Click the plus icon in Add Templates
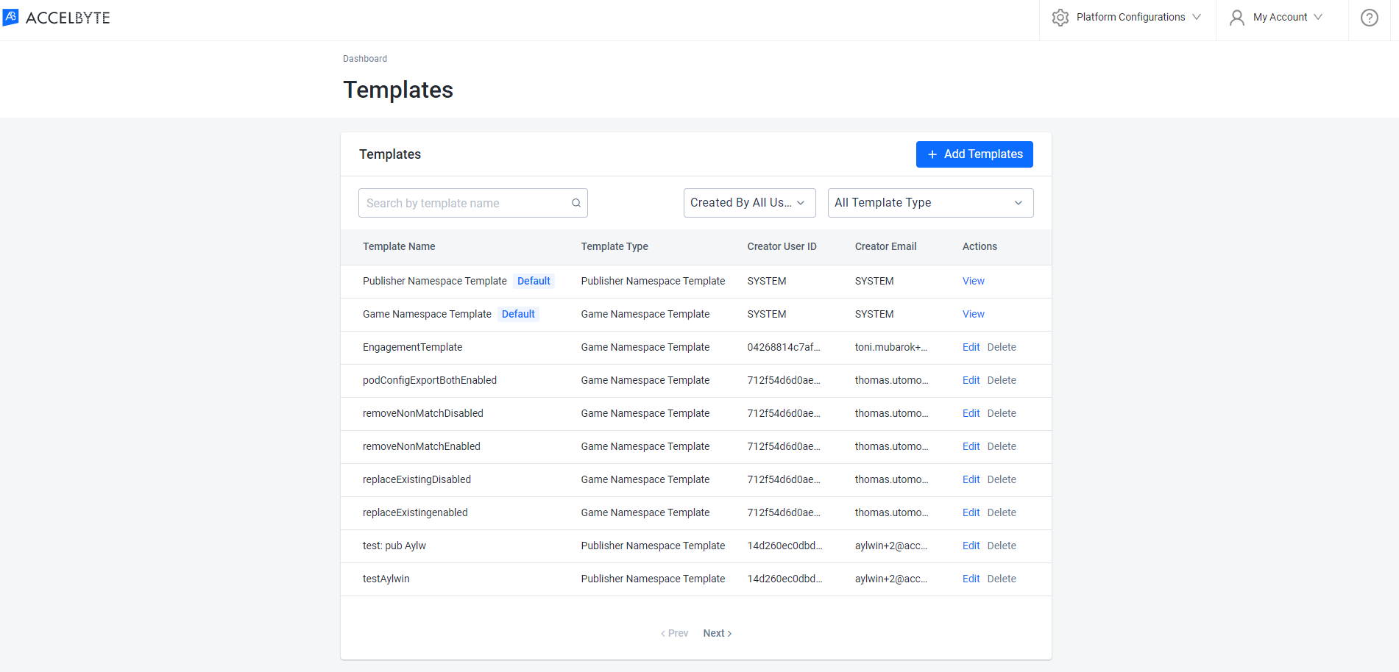 [x=932, y=154]
